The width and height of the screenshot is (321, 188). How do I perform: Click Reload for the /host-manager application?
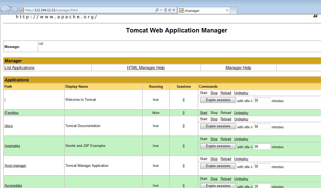226,159
